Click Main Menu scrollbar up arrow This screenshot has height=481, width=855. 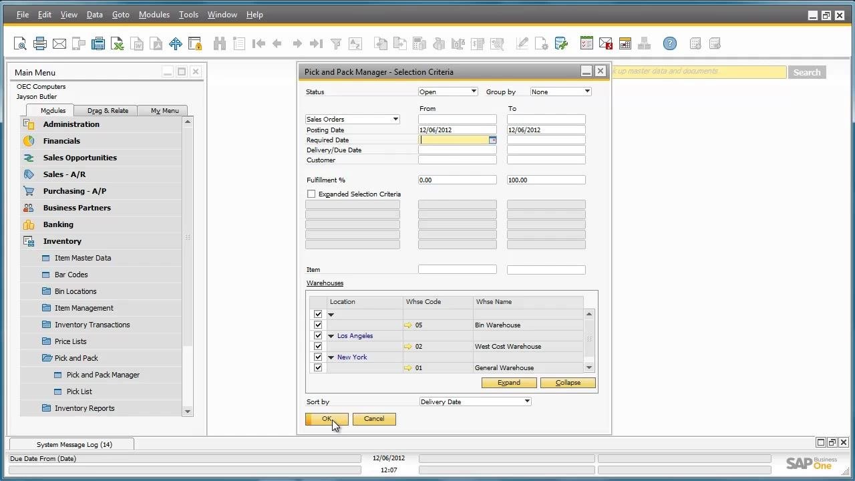[188, 122]
